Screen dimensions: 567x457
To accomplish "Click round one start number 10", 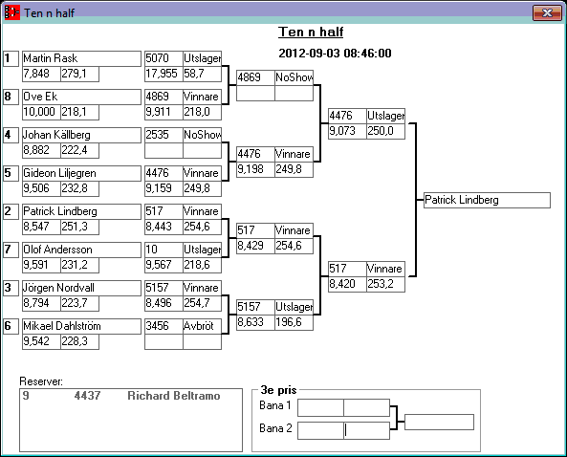I will click(x=164, y=250).
